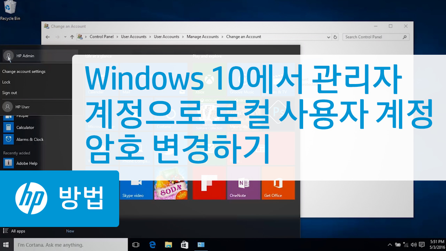The width and height of the screenshot is (446, 251).
Task: Launch Microsoft Edge from the taskbar
Action: (152, 244)
